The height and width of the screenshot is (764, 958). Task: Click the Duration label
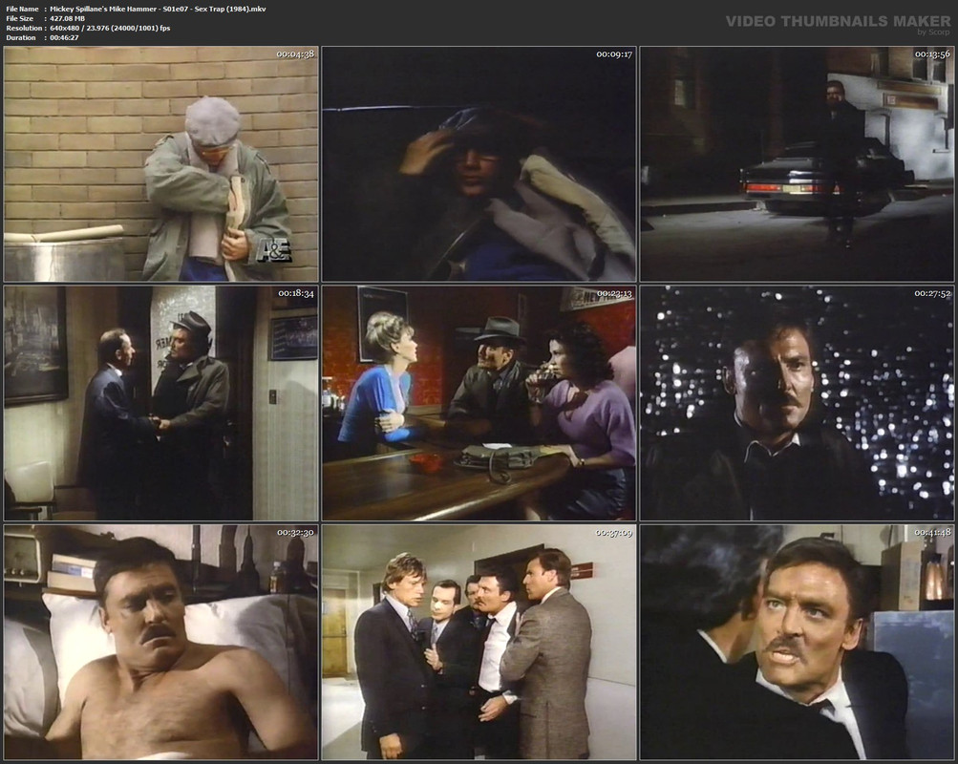click(x=21, y=37)
